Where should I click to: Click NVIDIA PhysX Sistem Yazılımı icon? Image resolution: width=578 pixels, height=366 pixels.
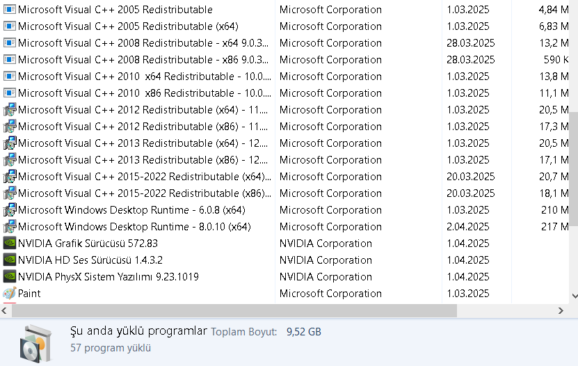click(10, 276)
